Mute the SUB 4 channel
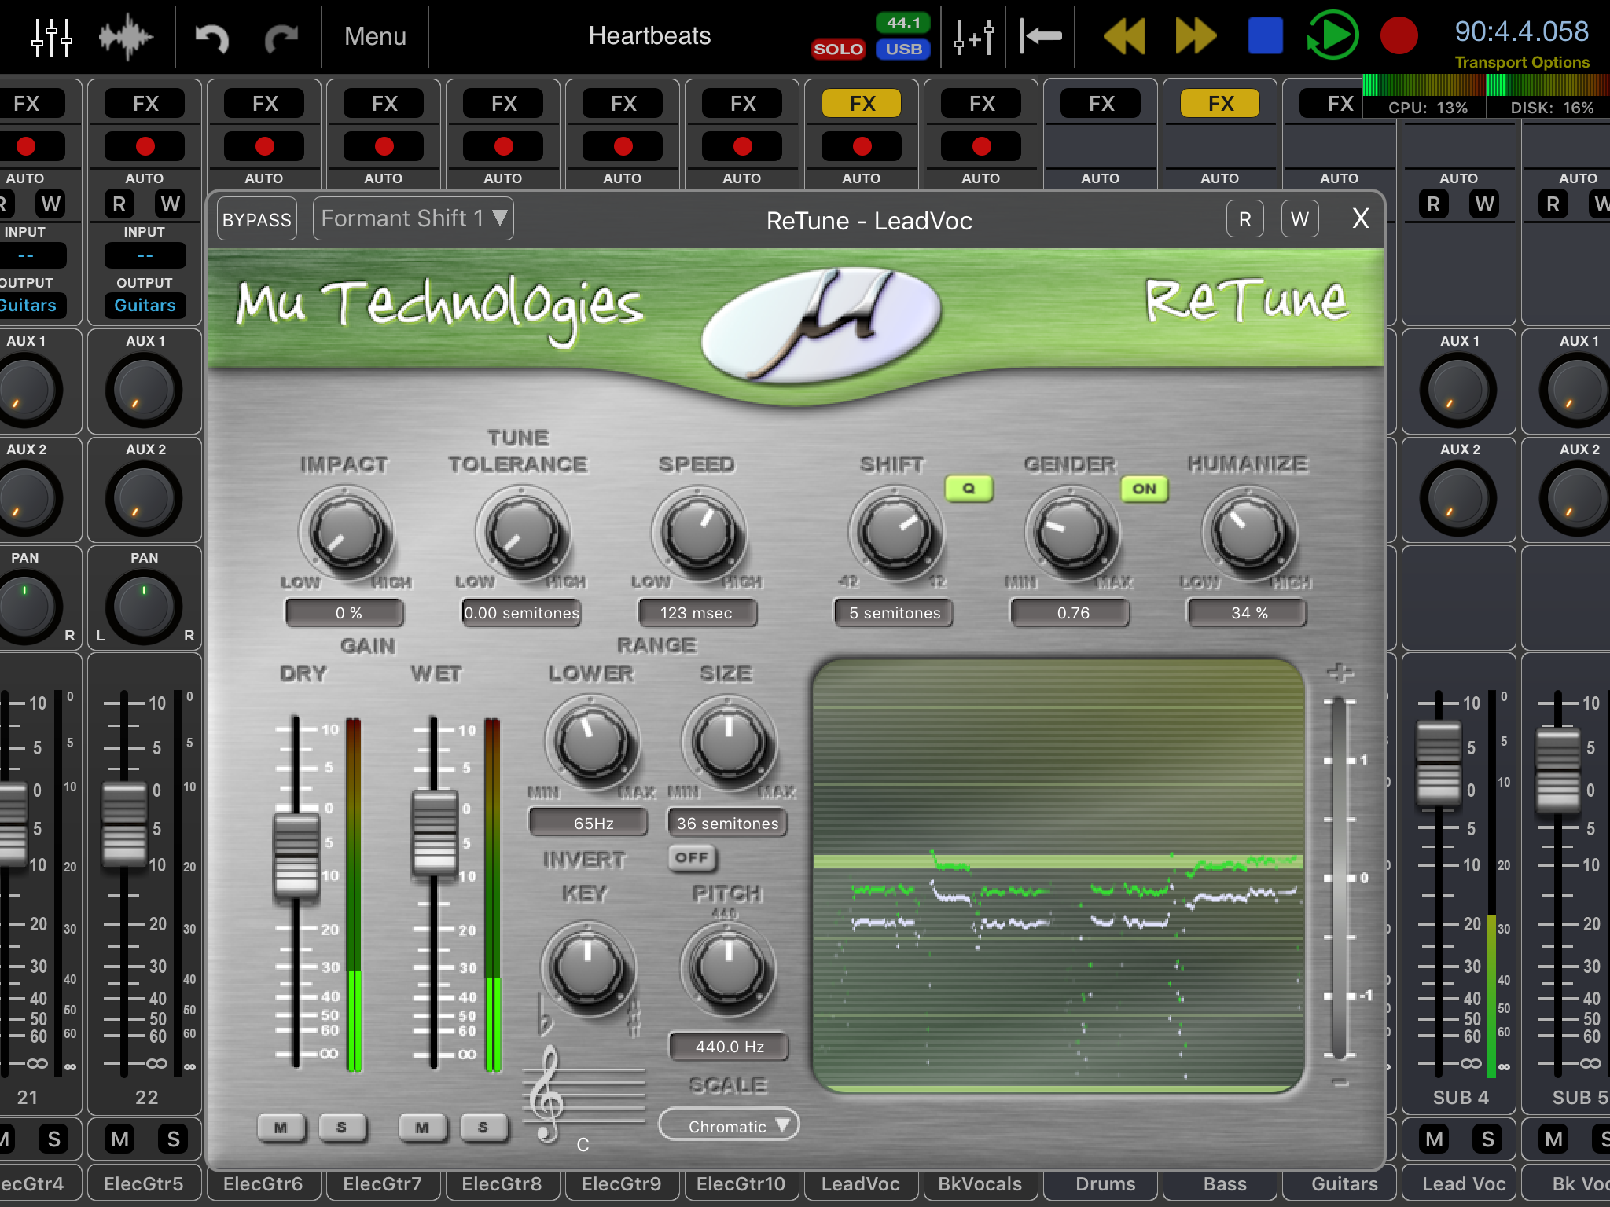The width and height of the screenshot is (1610, 1207). 1434,1139
